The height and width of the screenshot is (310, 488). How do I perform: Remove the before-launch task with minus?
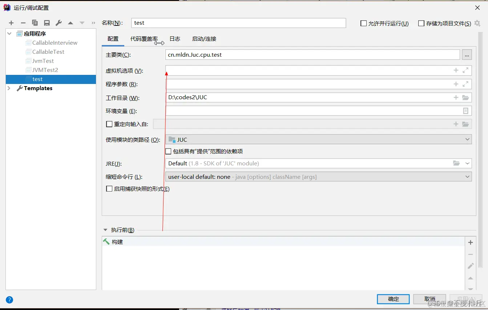click(471, 254)
